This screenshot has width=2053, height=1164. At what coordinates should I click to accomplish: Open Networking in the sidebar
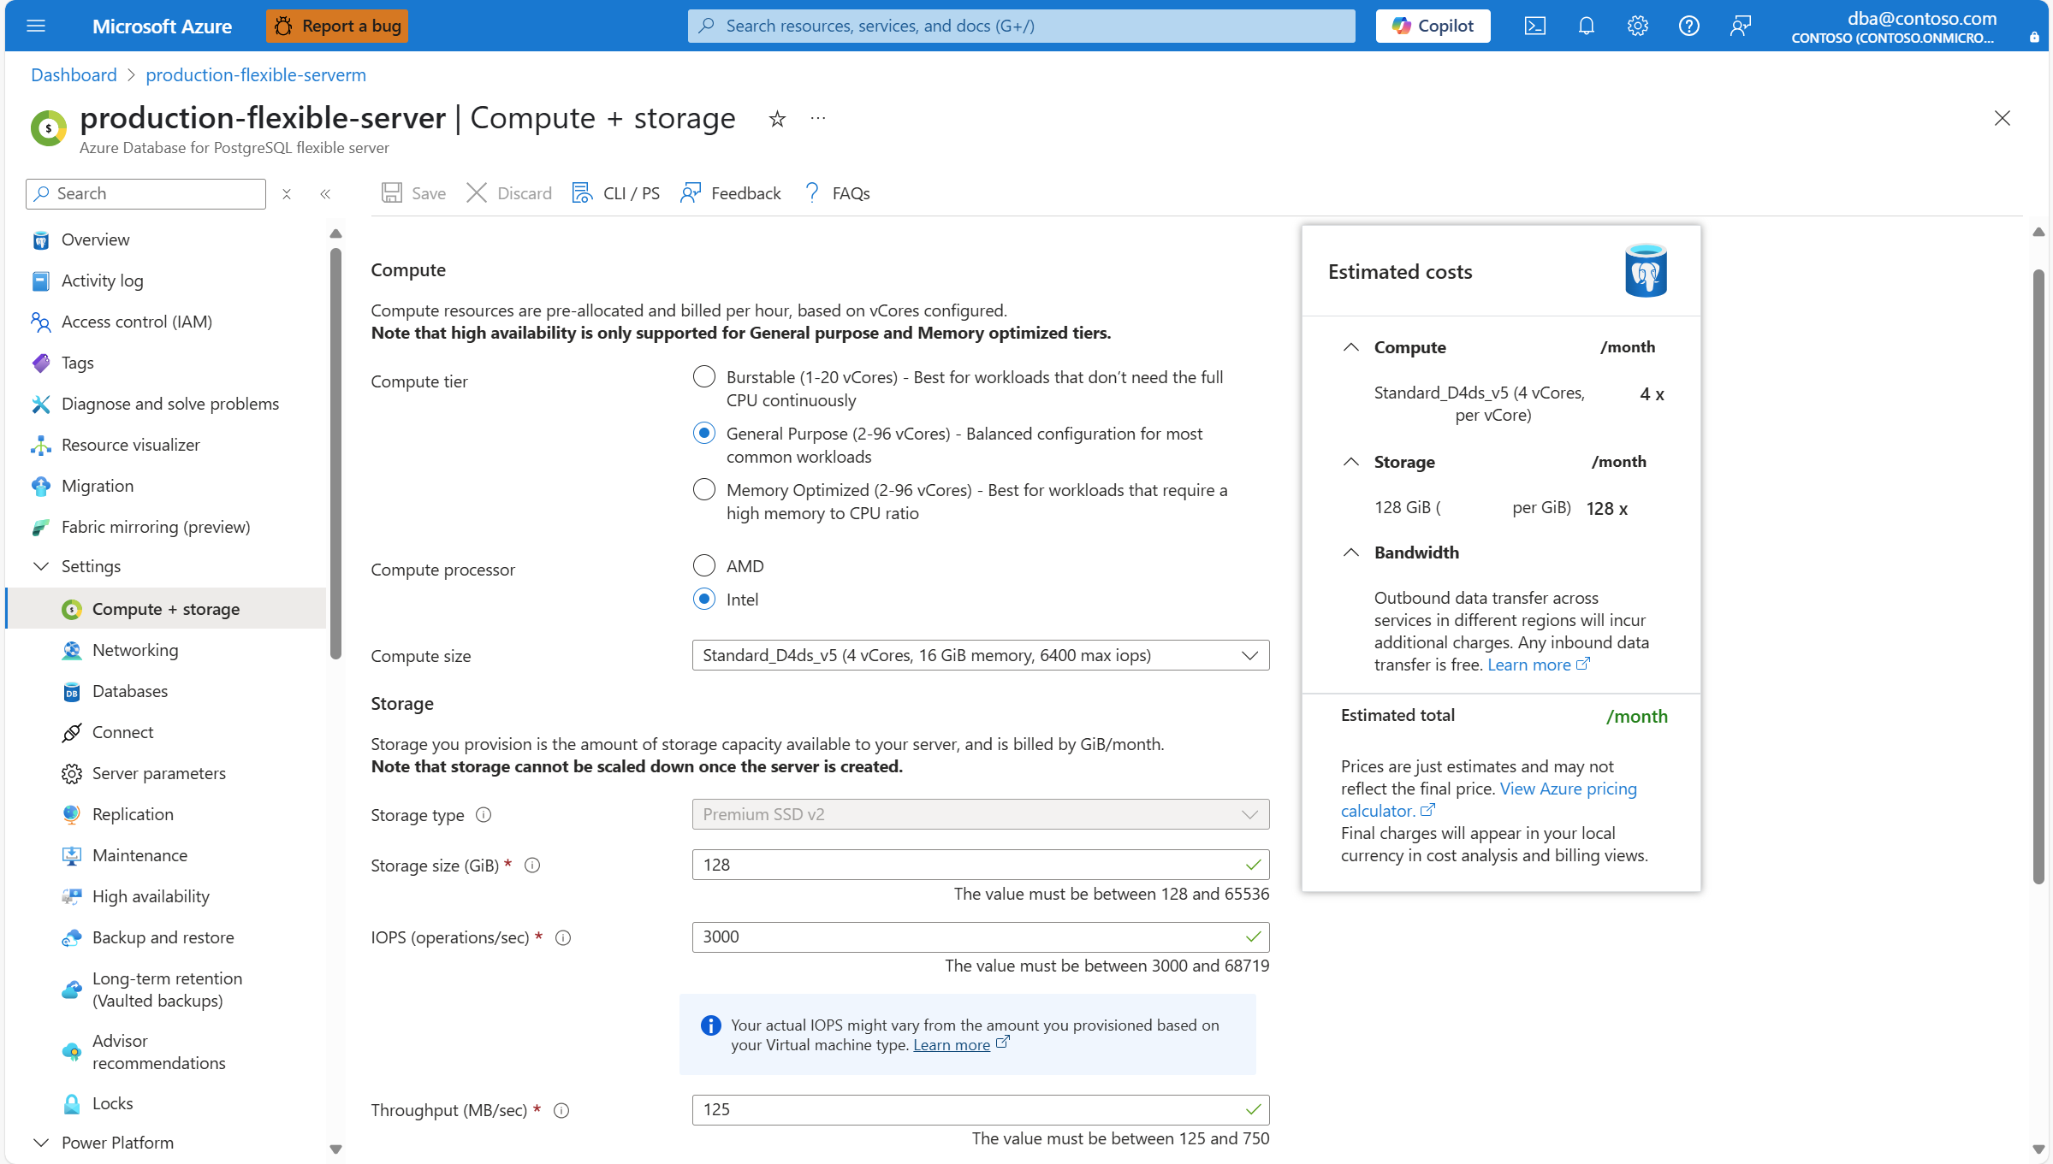click(x=135, y=650)
